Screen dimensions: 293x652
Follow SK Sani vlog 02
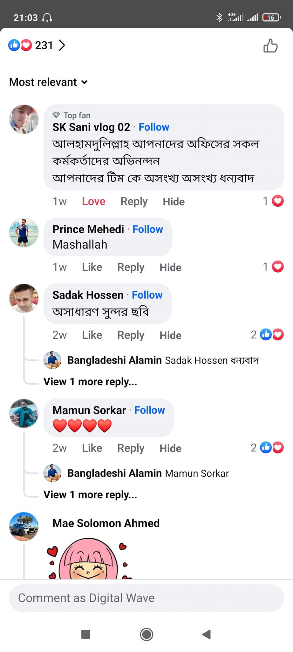[154, 127]
